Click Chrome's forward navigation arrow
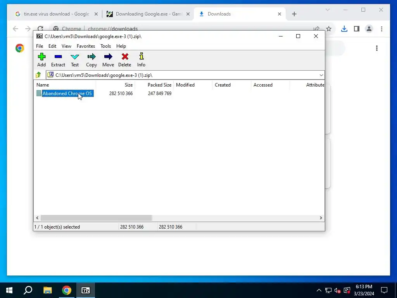 (28, 29)
